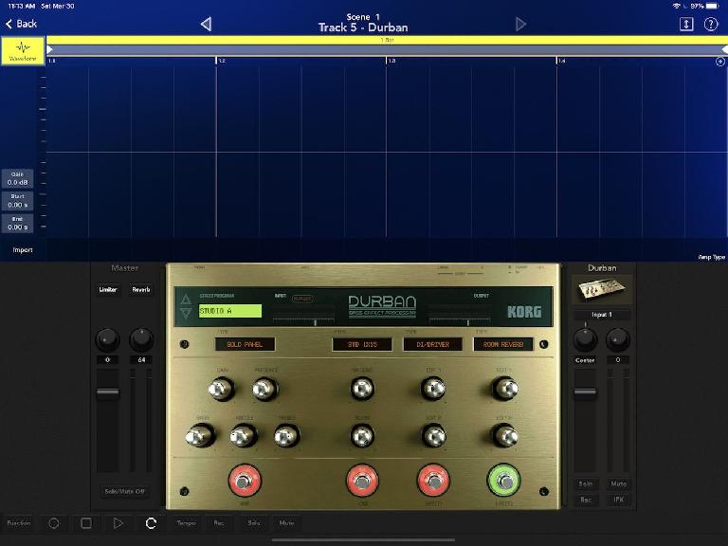Go back with the Back button

[21, 24]
